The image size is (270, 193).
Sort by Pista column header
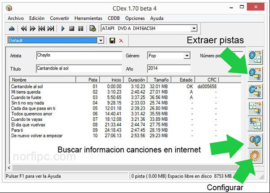tap(88, 80)
